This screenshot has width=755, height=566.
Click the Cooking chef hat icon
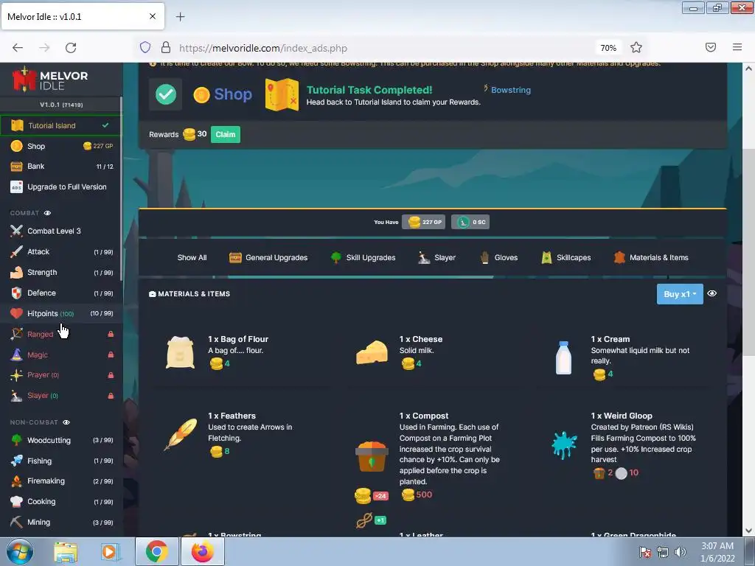point(16,501)
